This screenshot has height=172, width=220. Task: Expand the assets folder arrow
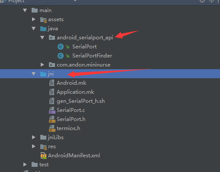34,19
